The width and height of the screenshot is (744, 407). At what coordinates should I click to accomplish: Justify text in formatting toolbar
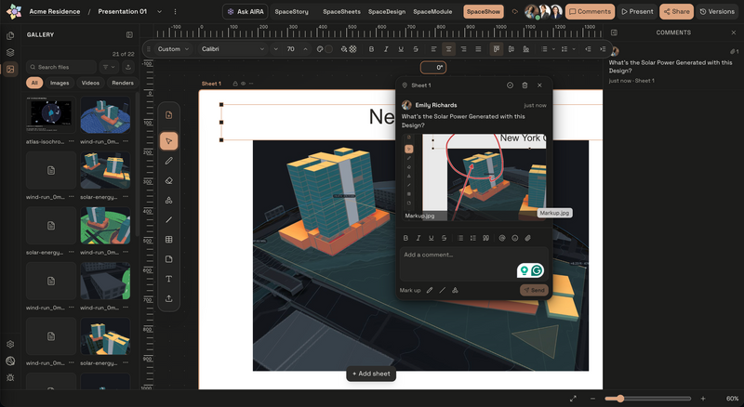pos(478,49)
